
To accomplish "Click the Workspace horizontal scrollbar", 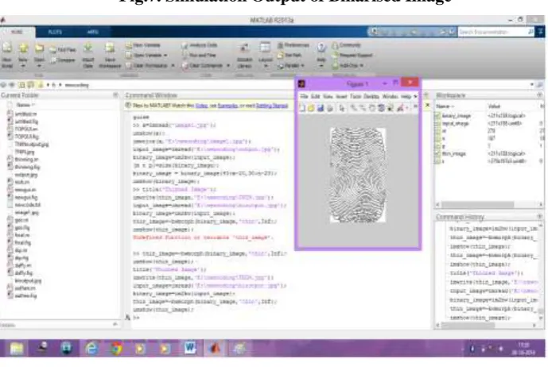I will (x=478, y=204).
